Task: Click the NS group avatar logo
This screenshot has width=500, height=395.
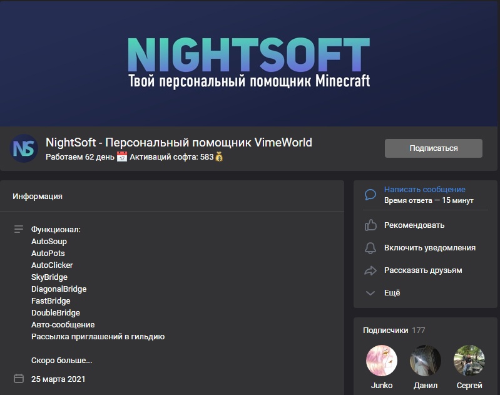Action: click(x=24, y=148)
